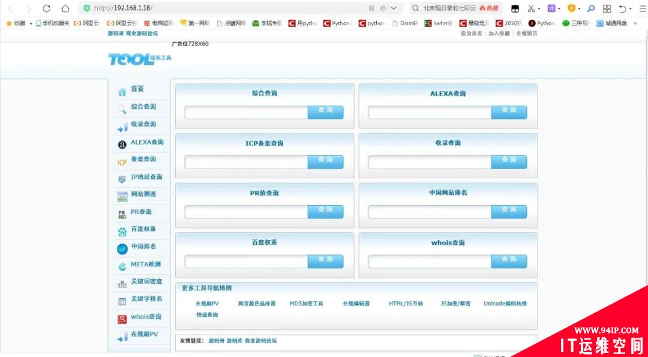Click 查询 button under 综合查询
This screenshot has width=648, height=357.
click(325, 112)
